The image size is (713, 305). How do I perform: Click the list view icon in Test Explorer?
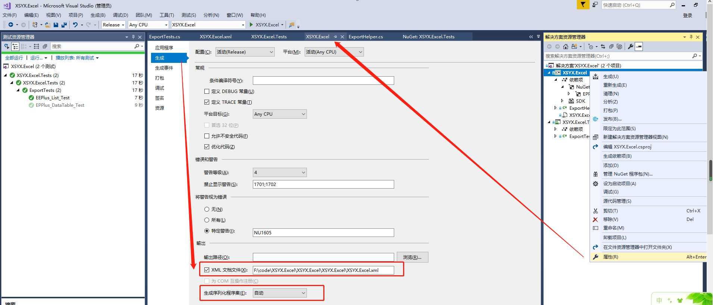click(36, 46)
